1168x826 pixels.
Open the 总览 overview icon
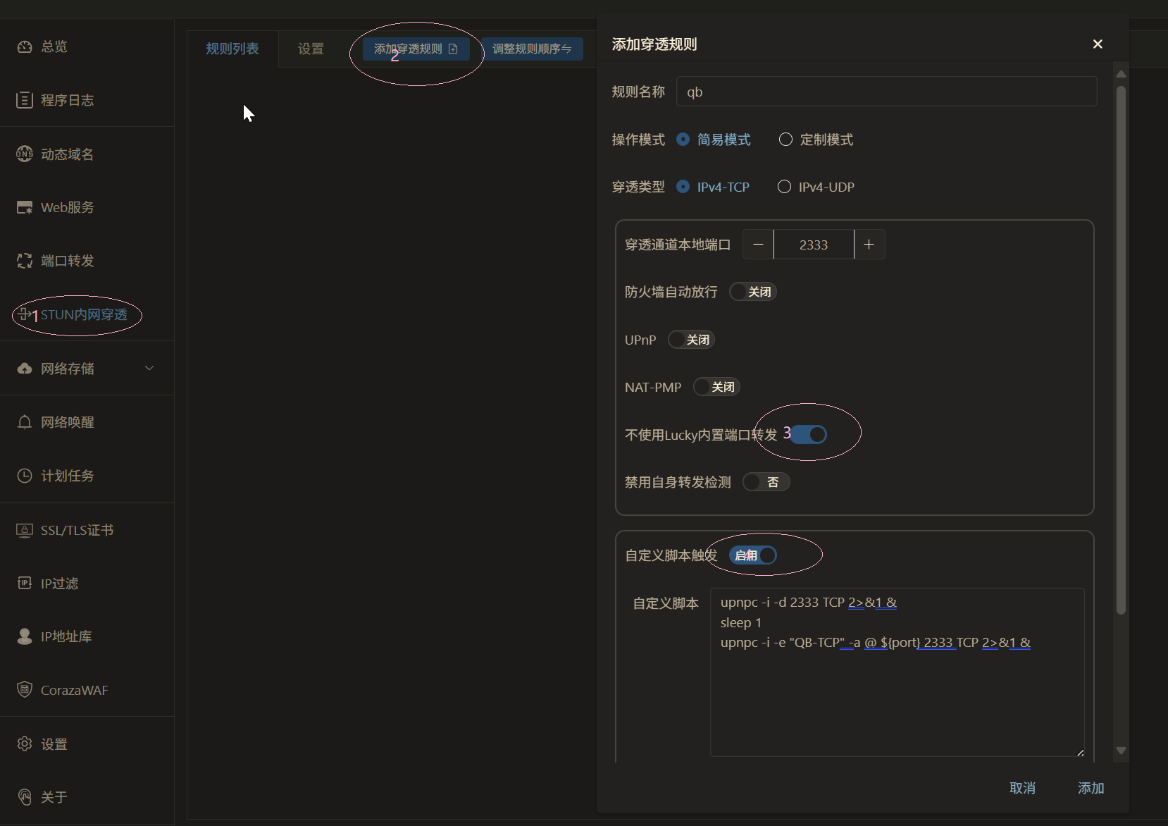[25, 47]
